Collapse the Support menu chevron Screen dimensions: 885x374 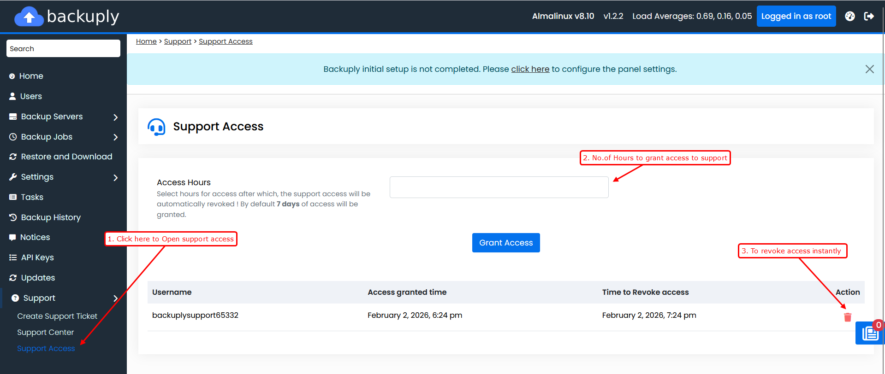(116, 298)
